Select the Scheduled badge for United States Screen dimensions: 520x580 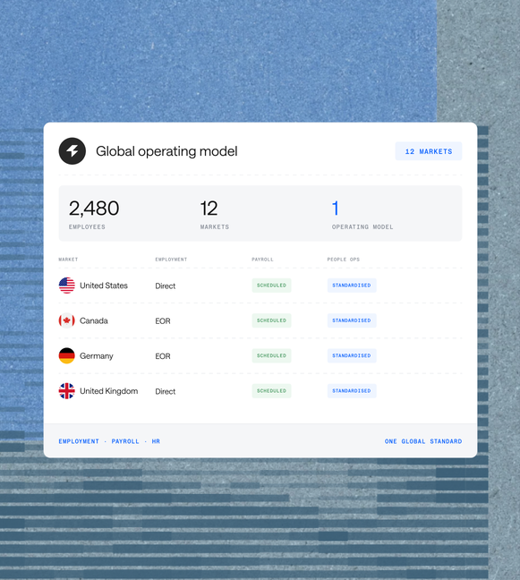click(271, 286)
